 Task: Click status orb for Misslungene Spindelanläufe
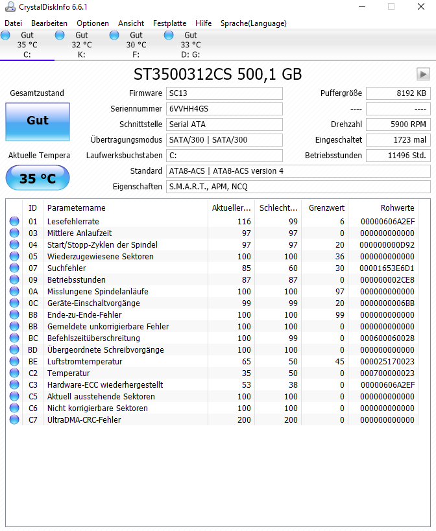pos(14,291)
